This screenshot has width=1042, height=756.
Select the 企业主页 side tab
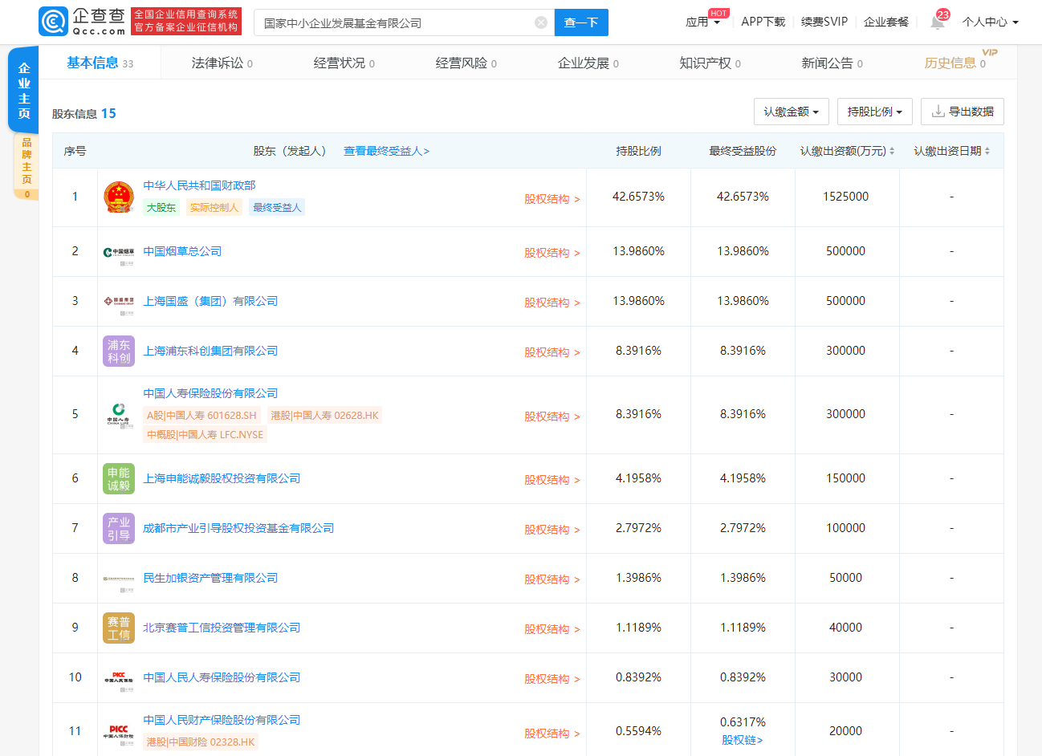pyautogui.click(x=24, y=90)
